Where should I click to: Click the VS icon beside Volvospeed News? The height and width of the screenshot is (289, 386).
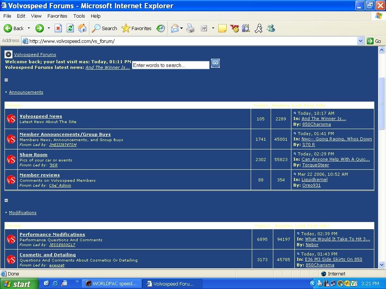click(x=11, y=119)
